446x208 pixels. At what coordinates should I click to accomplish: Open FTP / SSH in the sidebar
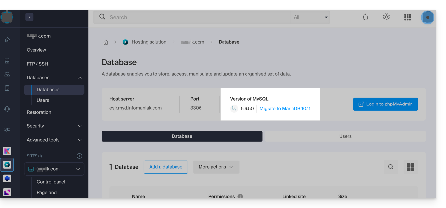37,64
